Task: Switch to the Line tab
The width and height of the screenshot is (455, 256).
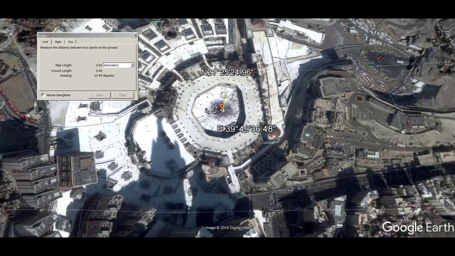Action: pos(45,42)
